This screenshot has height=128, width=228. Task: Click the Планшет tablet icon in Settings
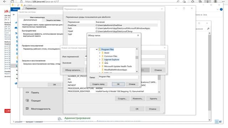(x=27, y=100)
